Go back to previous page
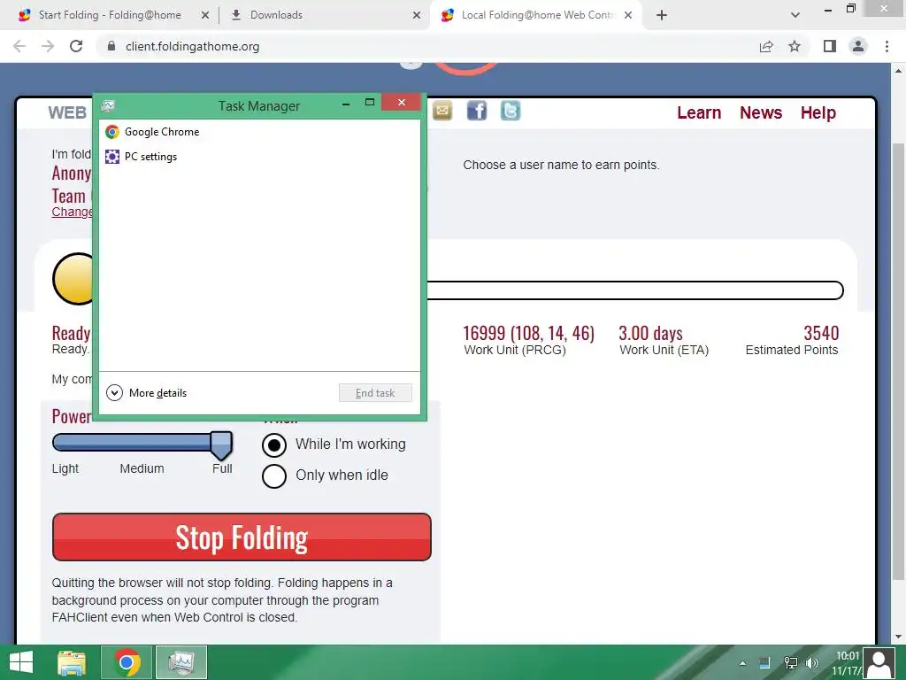 tap(19, 46)
